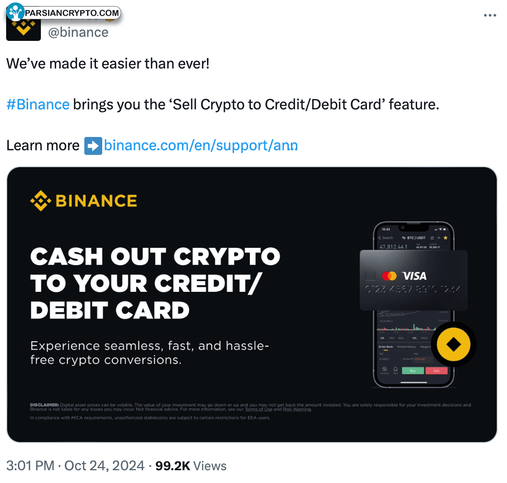Select the Market History tab in phone

[x=407, y=347]
